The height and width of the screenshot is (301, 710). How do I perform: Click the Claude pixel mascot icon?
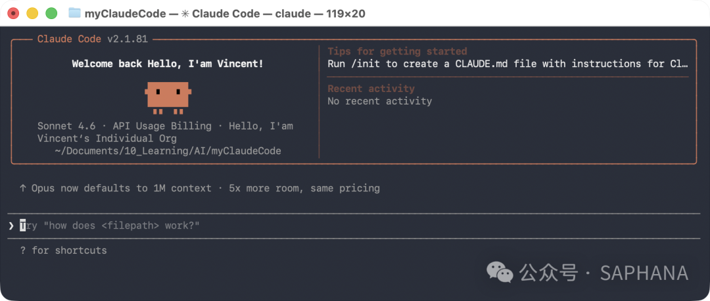168,98
